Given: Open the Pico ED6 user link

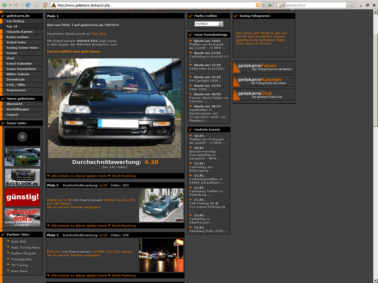Looking at the screenshot, I should coord(99,34).
